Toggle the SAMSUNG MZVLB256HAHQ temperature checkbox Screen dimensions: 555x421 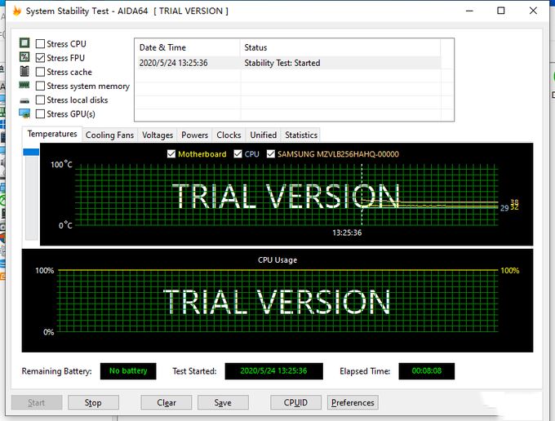[x=271, y=154]
